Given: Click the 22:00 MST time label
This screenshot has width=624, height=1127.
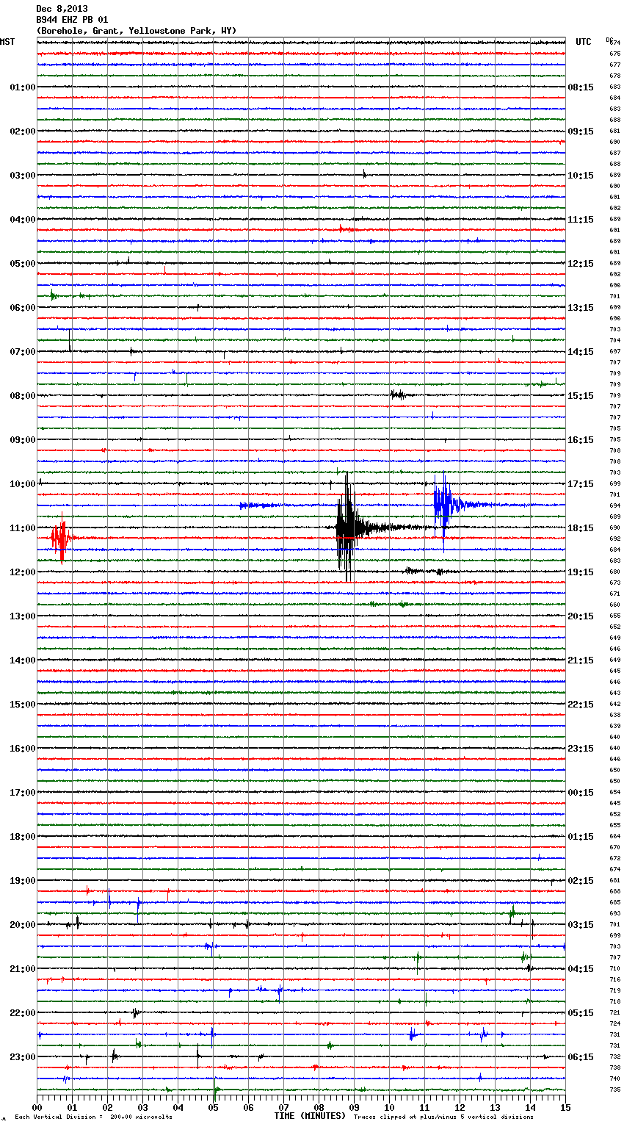Looking at the screenshot, I should click(x=23, y=1013).
